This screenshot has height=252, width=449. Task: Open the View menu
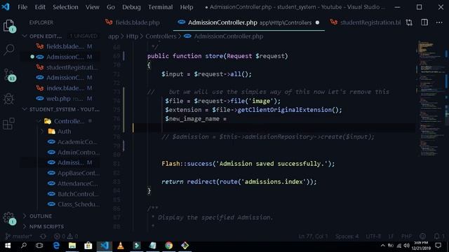point(92,7)
